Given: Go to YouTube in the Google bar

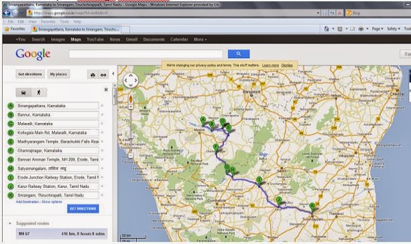Looking at the screenshot, I should click(x=95, y=39).
